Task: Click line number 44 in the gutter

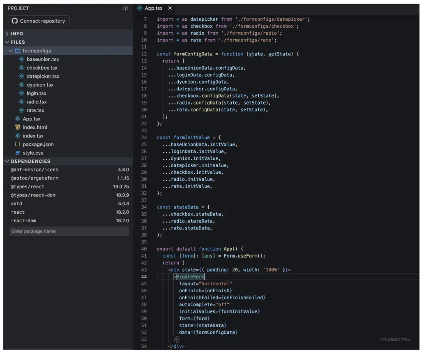Action: (x=144, y=276)
